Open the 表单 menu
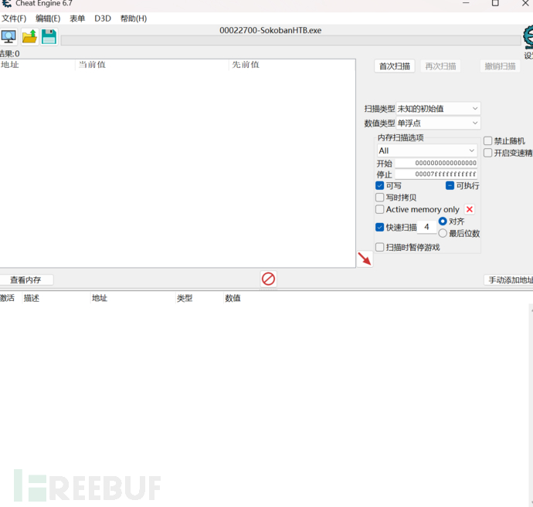 click(x=77, y=19)
